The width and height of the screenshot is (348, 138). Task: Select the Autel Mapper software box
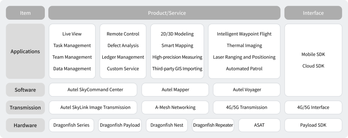(175, 90)
